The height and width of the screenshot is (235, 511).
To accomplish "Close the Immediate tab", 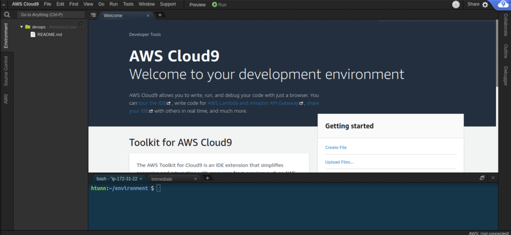I will 196,179.
